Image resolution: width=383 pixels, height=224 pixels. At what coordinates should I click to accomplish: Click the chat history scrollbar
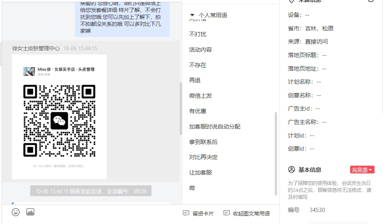(x=181, y=109)
